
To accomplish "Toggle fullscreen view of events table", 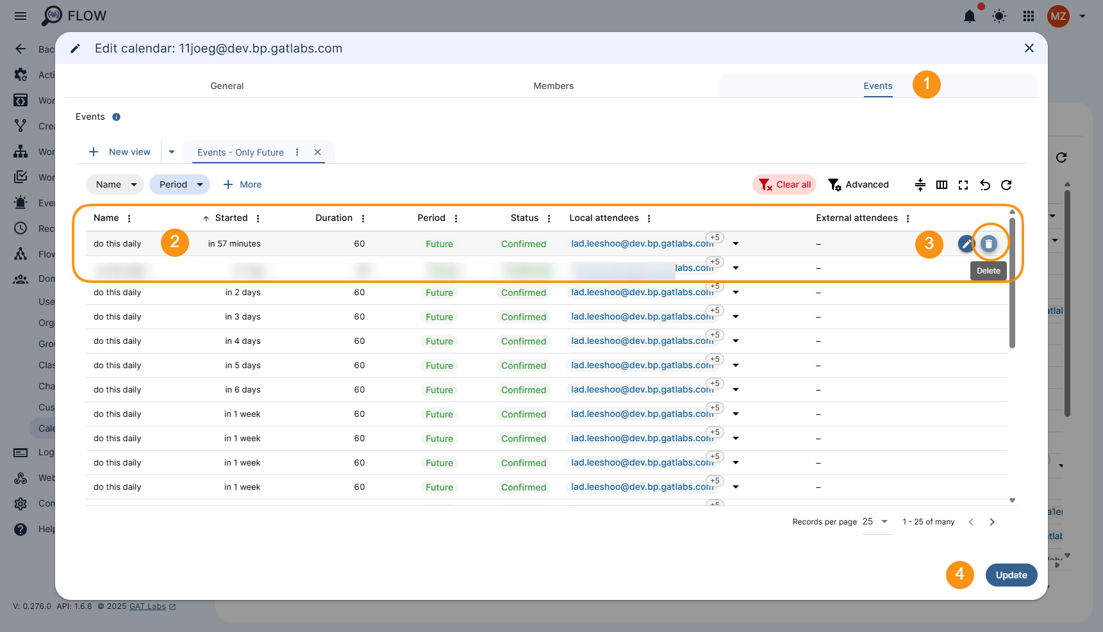I will pos(963,185).
